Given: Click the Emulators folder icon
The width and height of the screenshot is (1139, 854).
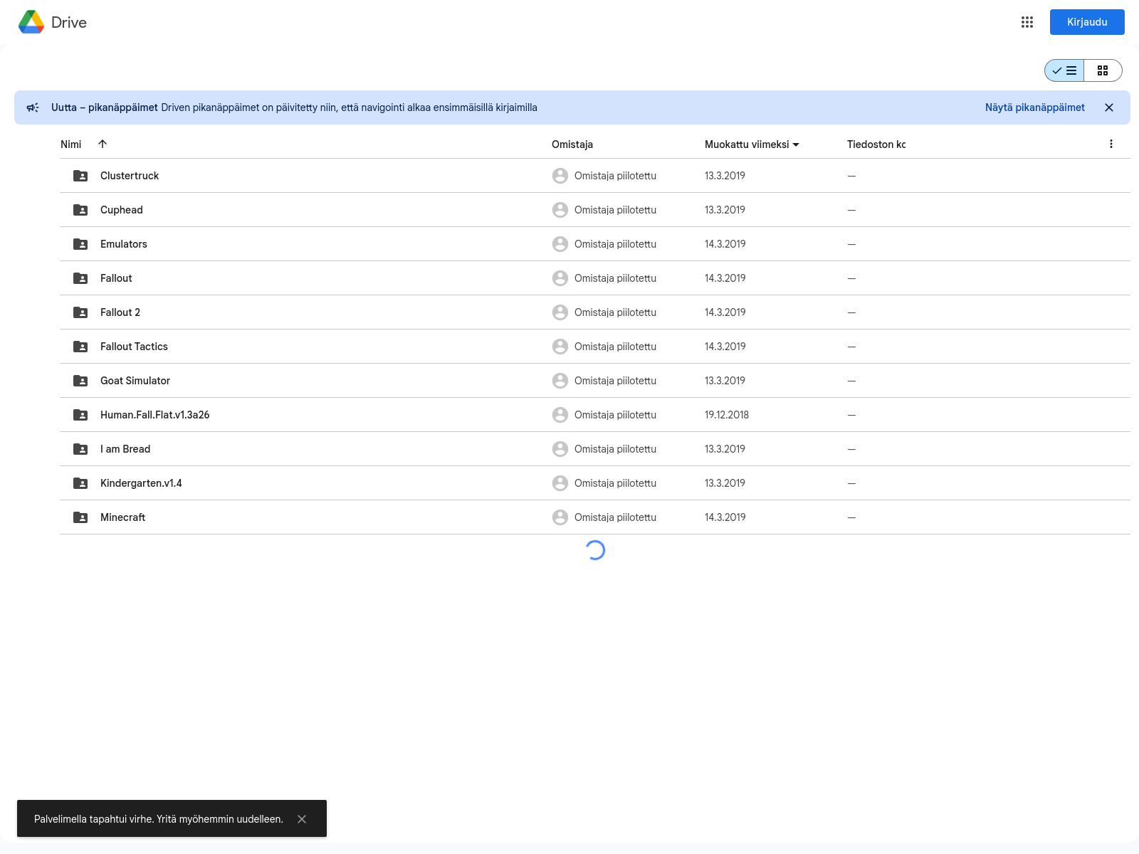Looking at the screenshot, I should [80, 244].
